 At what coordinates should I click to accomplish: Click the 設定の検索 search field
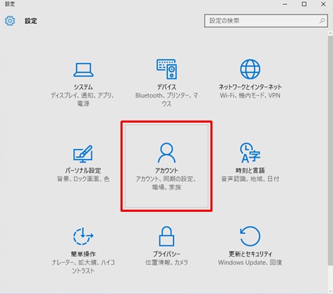[x=266, y=21]
